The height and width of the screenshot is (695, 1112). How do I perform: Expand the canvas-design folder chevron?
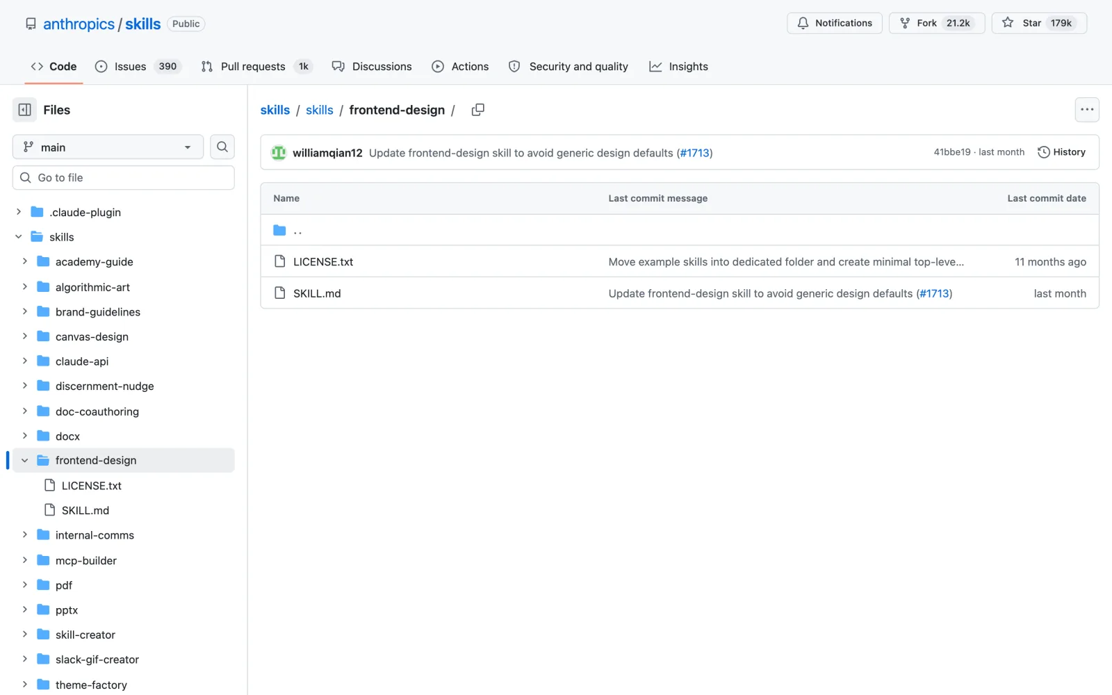pos(25,336)
